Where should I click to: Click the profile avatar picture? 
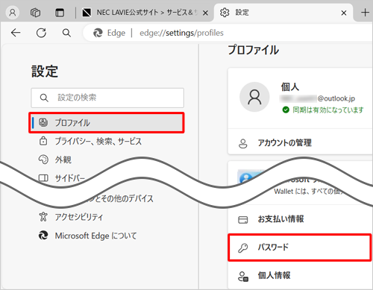[x=254, y=97]
